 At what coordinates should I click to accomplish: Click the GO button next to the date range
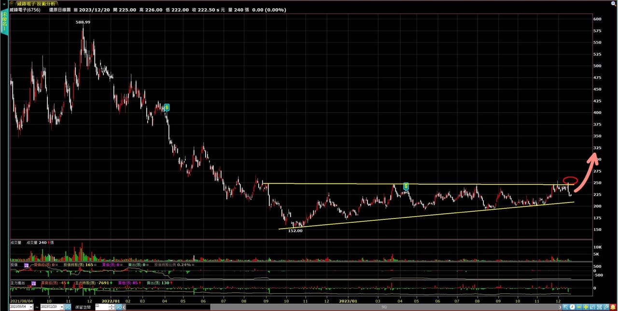click(68, 307)
